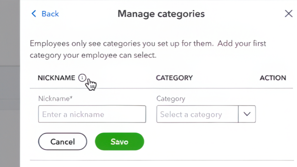297x167 pixels.
Task: Open the Select a category combo box
Action: point(197,114)
